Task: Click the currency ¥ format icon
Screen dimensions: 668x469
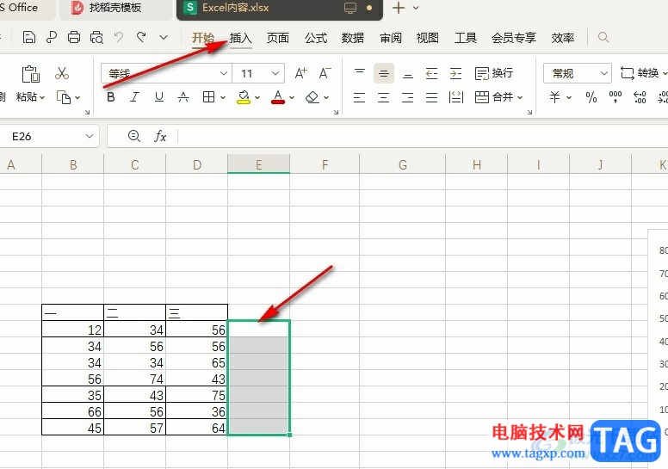Action: pyautogui.click(x=554, y=97)
